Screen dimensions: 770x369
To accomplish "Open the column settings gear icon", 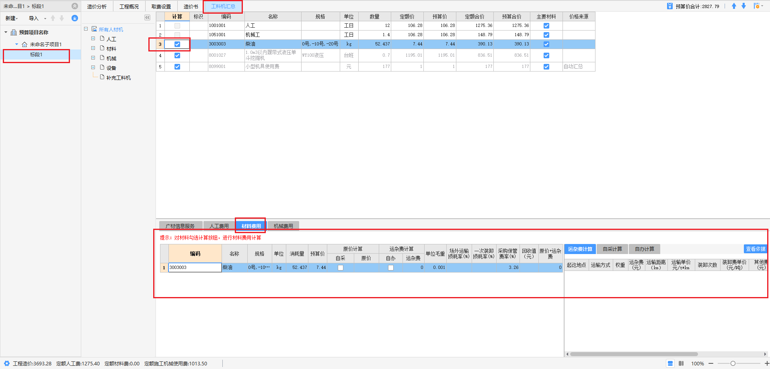I will click(x=757, y=6).
